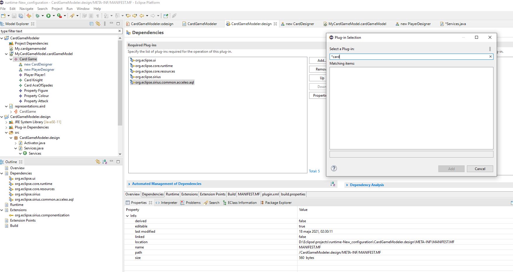The height and width of the screenshot is (272, 513).
Task: Click Model Explorer scrollbar down arrow
Action: (x=120, y=154)
